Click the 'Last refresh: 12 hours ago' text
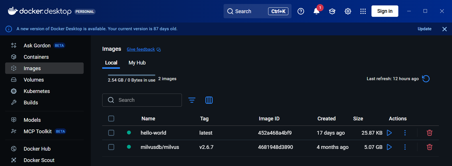452x166 pixels. coord(393,79)
